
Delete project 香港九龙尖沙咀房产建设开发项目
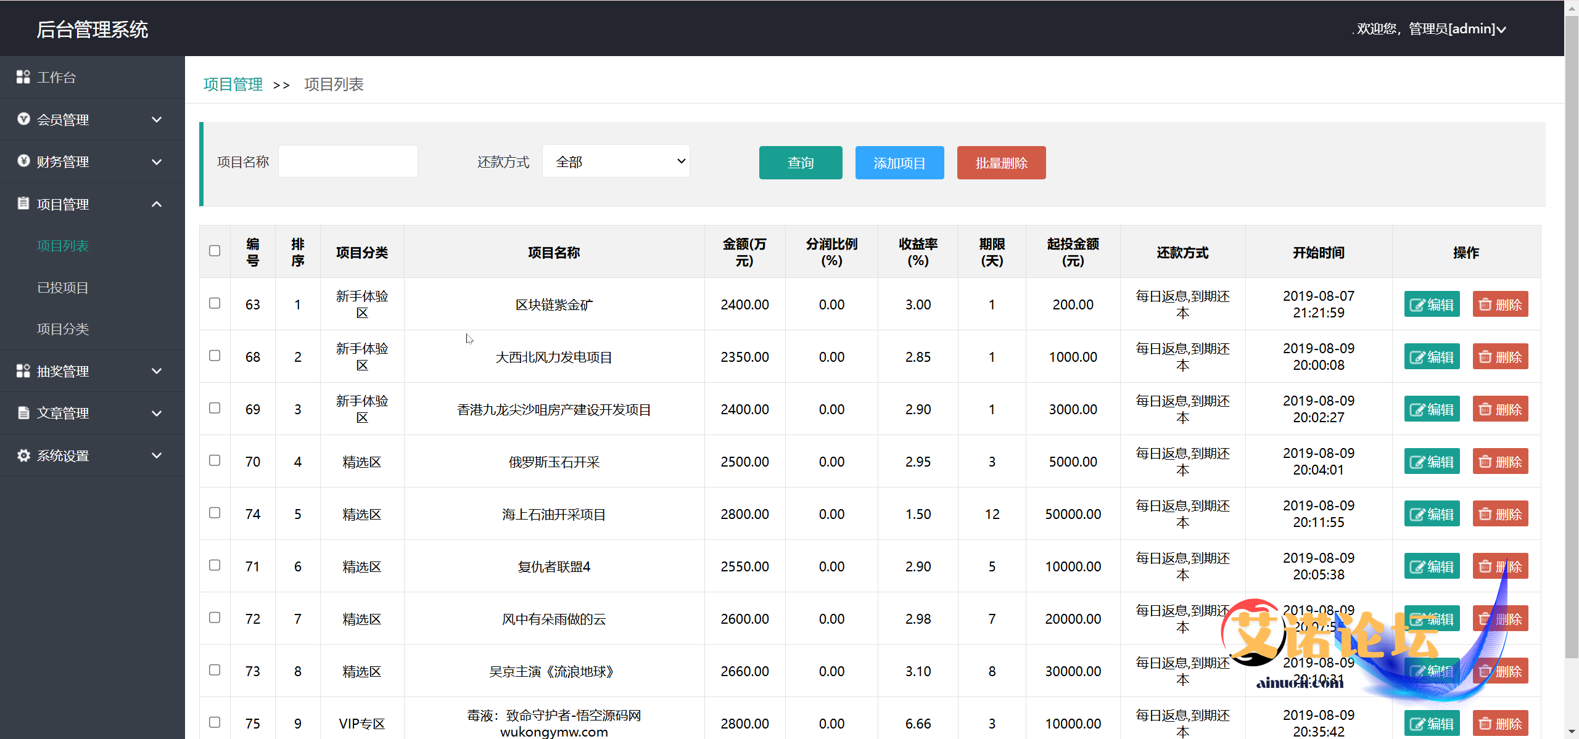[1500, 409]
